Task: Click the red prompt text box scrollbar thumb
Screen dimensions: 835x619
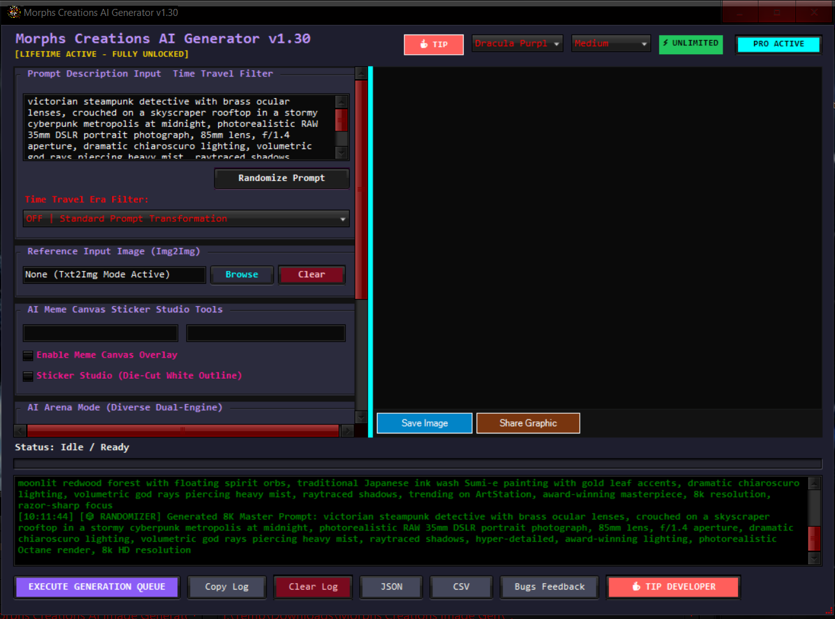Action: pyautogui.click(x=341, y=120)
